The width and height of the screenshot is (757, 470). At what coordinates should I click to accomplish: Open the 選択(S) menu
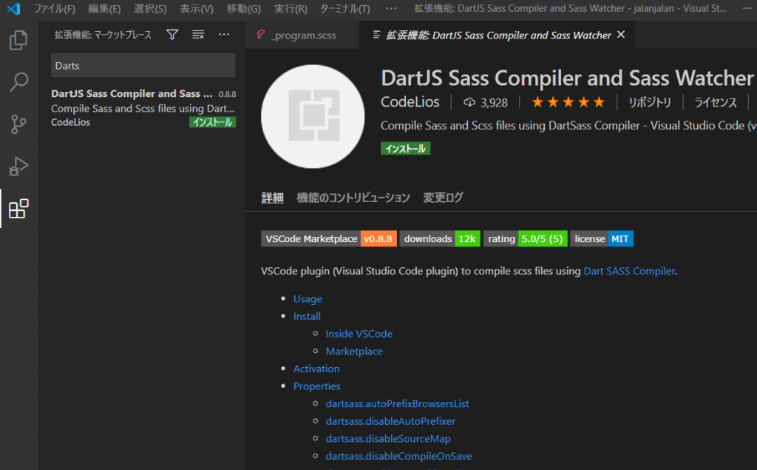(x=150, y=9)
